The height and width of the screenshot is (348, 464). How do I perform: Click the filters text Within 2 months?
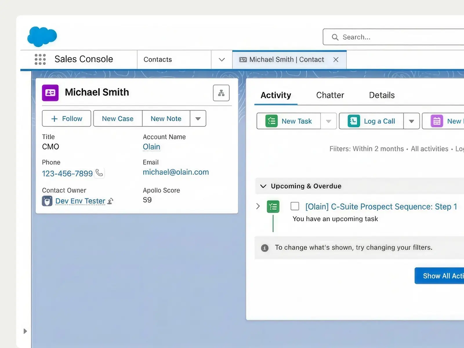point(378,149)
